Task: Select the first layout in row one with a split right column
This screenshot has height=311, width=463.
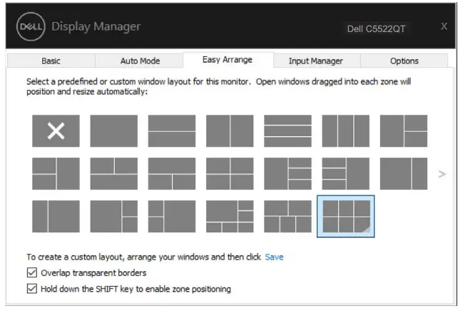Action: (403, 131)
